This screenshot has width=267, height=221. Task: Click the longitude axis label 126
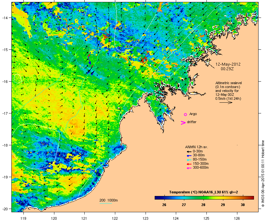click(x=237, y=218)
